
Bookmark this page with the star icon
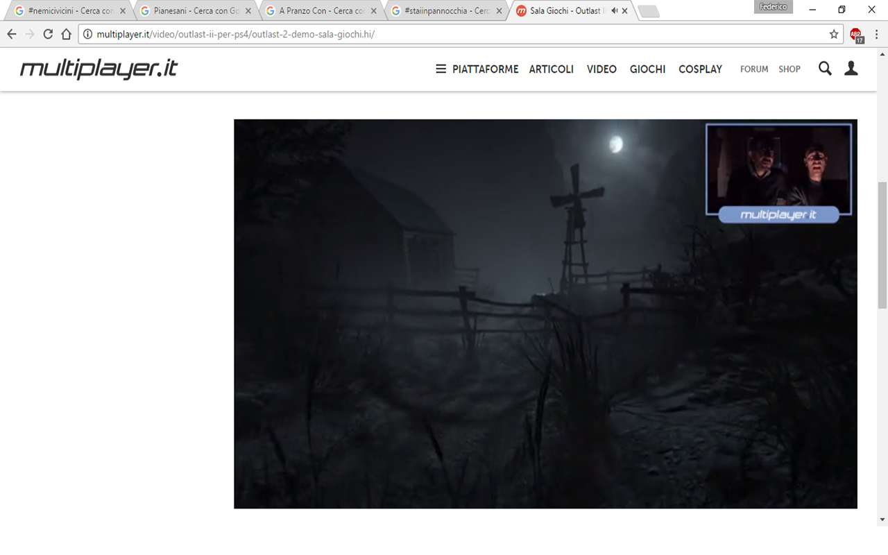[834, 34]
